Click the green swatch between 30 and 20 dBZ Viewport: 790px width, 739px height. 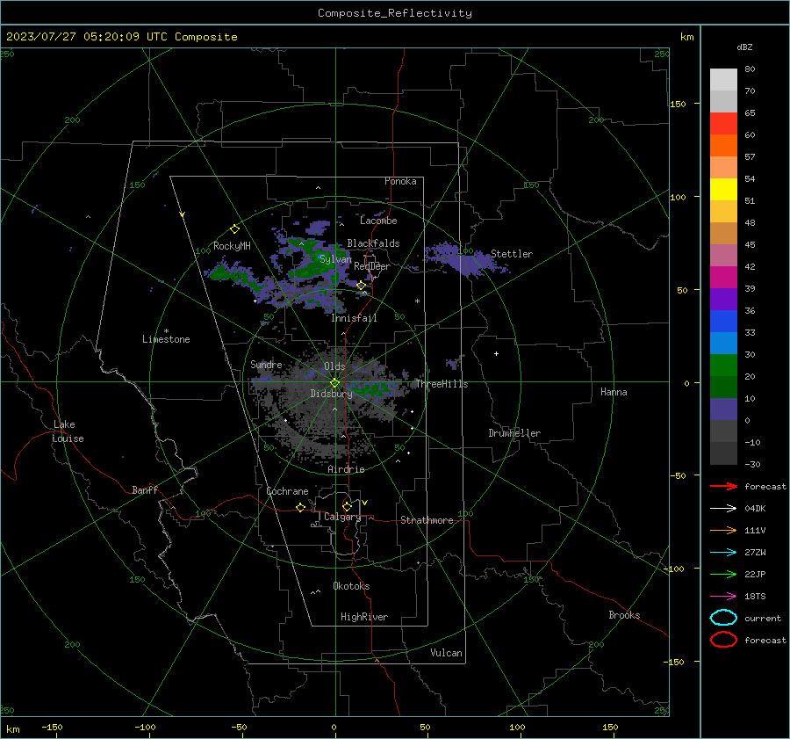723,366
